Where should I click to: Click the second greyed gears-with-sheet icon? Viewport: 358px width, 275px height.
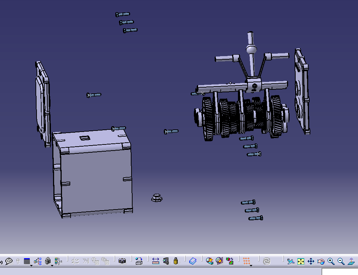pyautogui.click(x=105, y=261)
